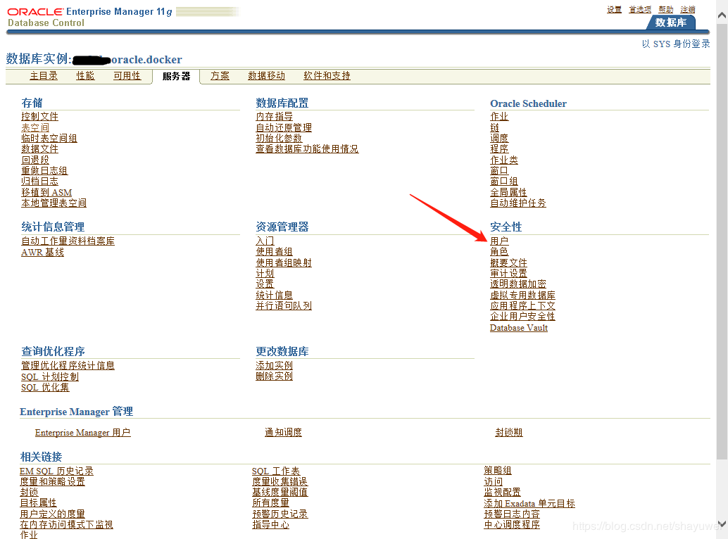The width and height of the screenshot is (728, 539).
Task: Open EM SQL 历史记录 link
Action: coord(56,471)
